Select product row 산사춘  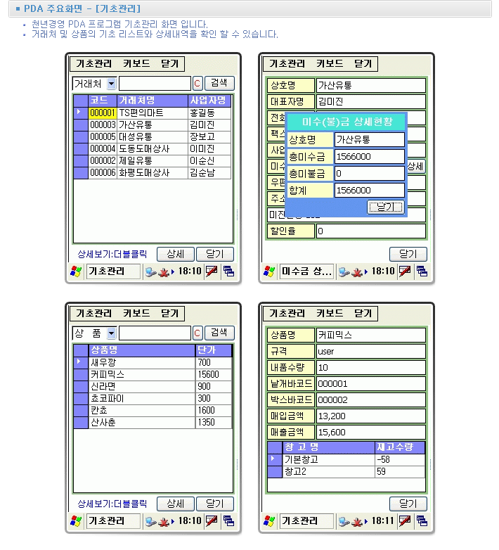pos(153,422)
